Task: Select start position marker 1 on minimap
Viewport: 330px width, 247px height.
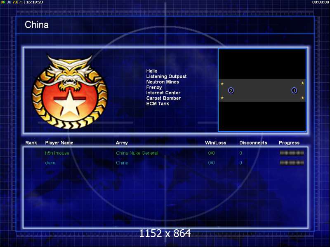Action: [x=294, y=91]
